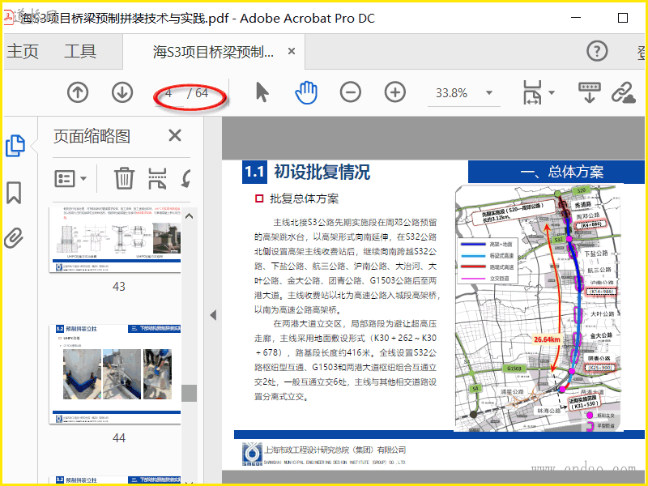
Task: Select page 44 thumbnail
Action: [x=115, y=374]
